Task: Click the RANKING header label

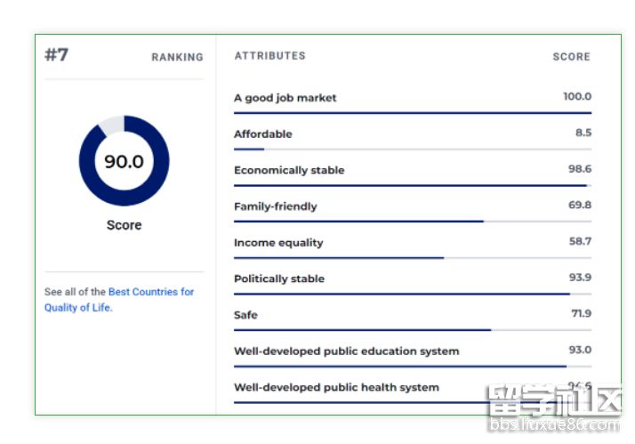Action: tap(177, 57)
